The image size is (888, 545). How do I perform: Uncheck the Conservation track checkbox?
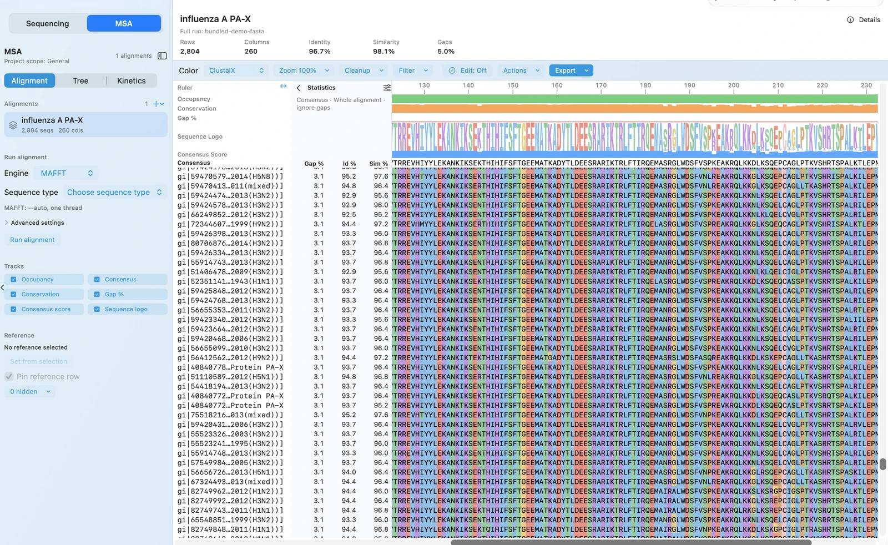point(13,295)
